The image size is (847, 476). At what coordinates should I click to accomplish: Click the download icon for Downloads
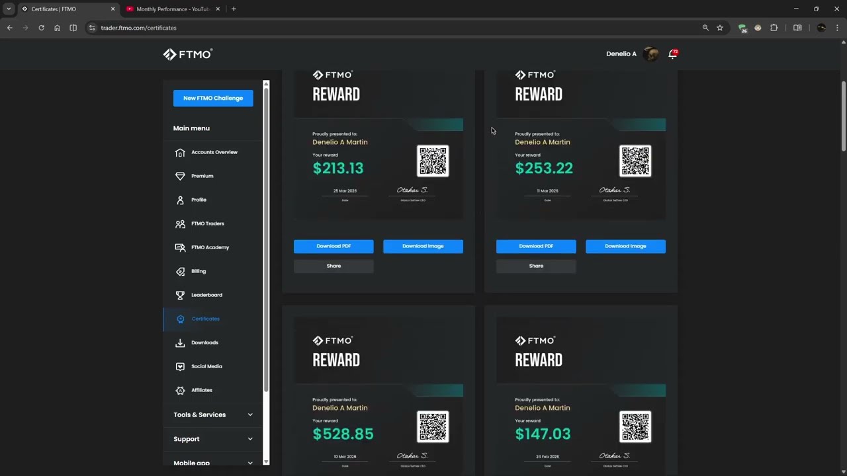point(180,342)
